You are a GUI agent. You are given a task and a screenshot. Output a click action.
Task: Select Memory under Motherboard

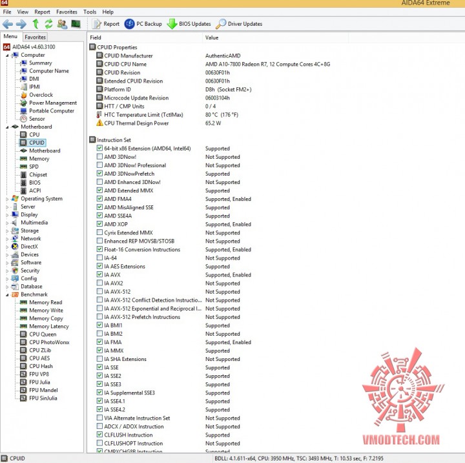[39, 159]
